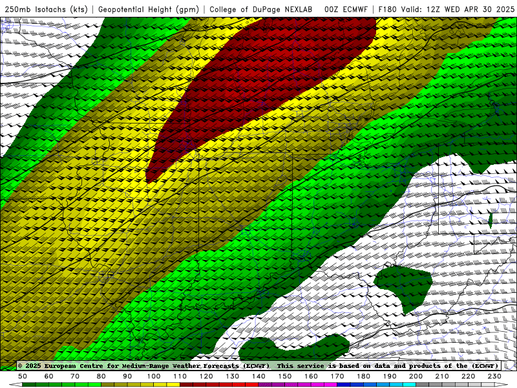Image resolution: width=517 pixels, height=388 pixels.
Task: Click the '50' value on the color scale
Action: coord(23,376)
